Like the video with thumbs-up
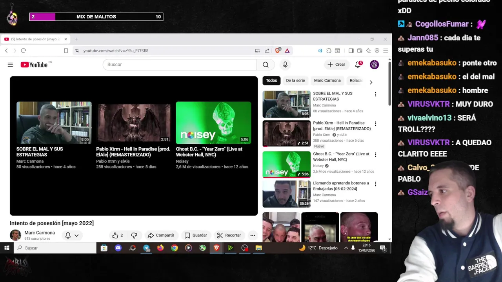This screenshot has height=282, width=502. (118, 235)
